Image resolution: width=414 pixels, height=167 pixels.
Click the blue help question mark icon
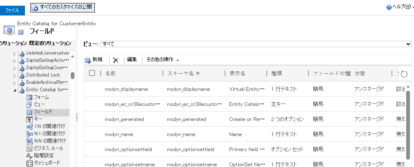[x=389, y=8]
